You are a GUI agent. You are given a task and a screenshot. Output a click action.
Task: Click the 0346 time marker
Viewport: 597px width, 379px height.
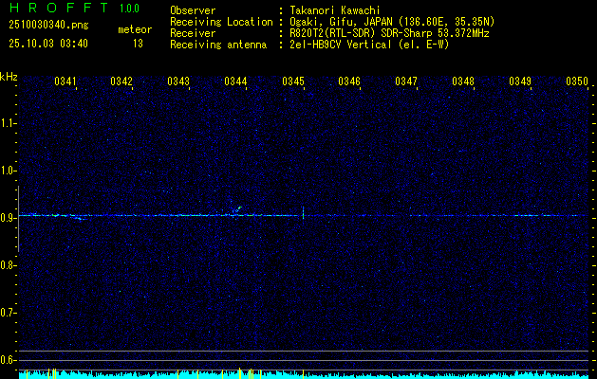[349, 81]
